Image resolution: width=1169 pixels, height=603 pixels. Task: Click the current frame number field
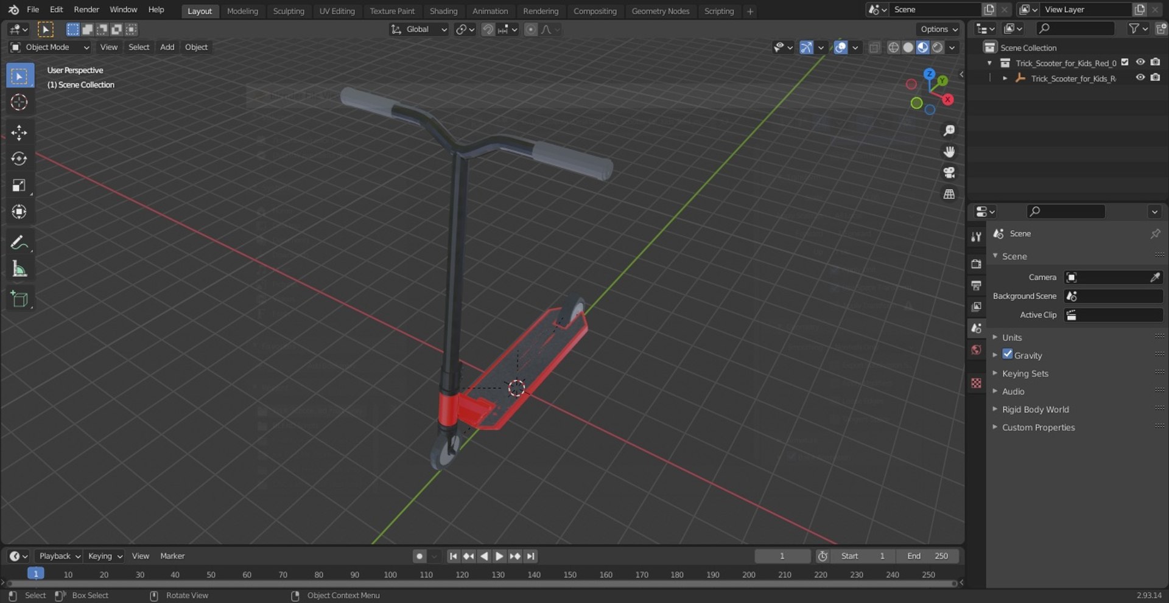tap(782, 556)
